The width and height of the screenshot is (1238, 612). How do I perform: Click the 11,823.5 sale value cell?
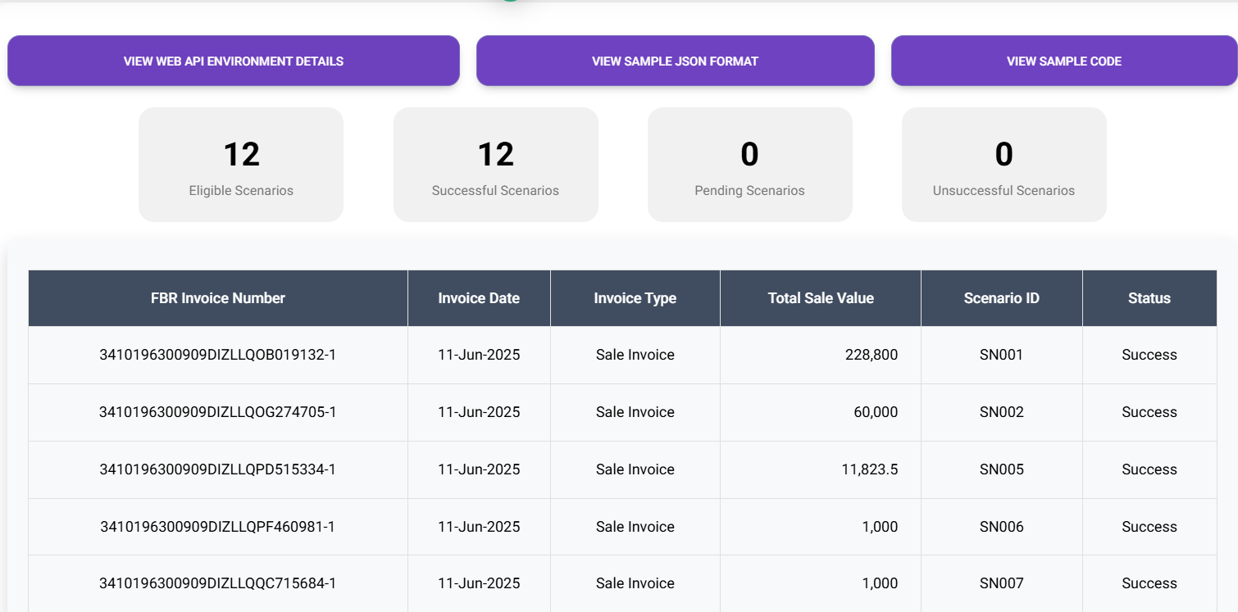coord(869,469)
